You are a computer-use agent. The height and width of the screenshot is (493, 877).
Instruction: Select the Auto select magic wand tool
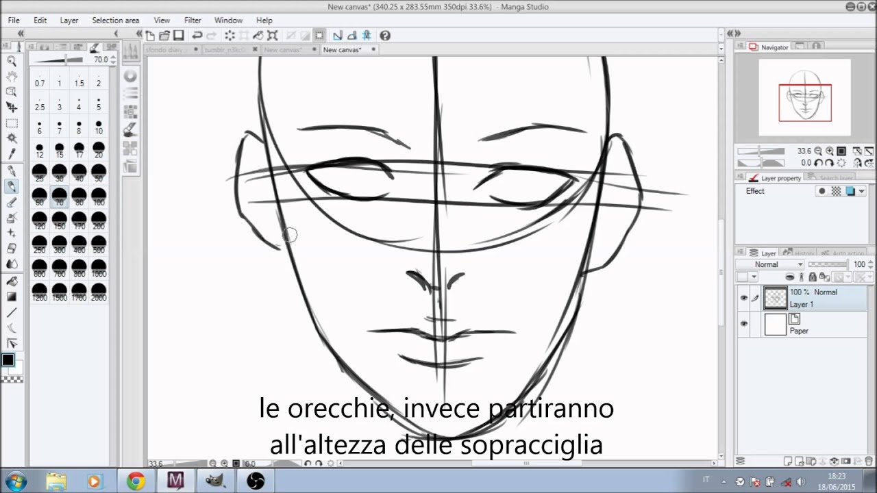tap(12, 138)
